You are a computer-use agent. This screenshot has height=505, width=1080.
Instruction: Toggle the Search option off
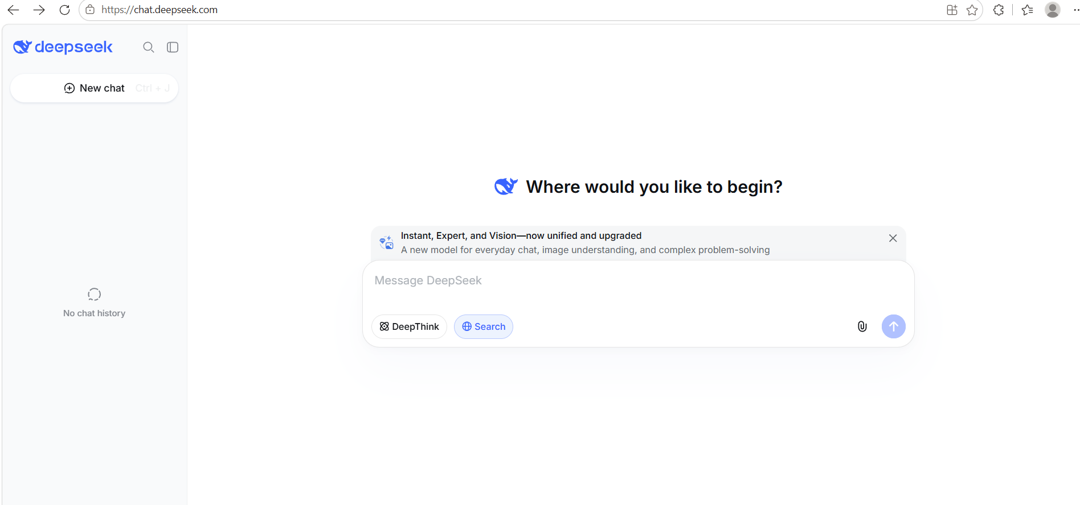click(x=484, y=326)
